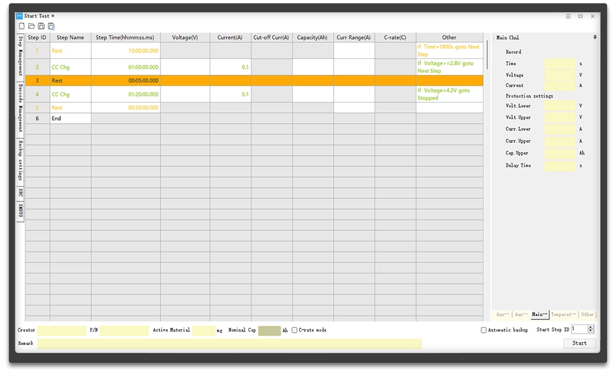Save the current step file
Image resolution: width=616 pixels, height=372 pixels.
(41, 26)
